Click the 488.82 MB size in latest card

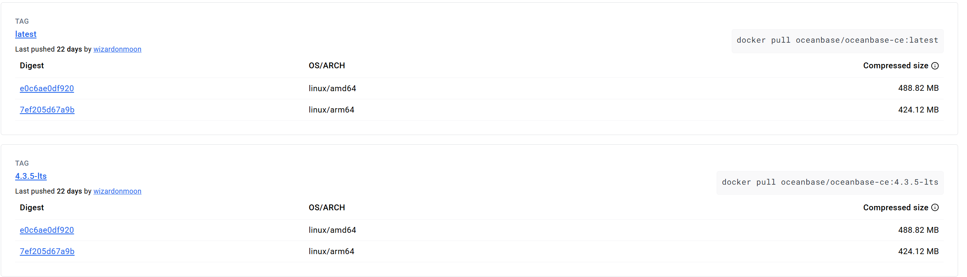tap(918, 88)
